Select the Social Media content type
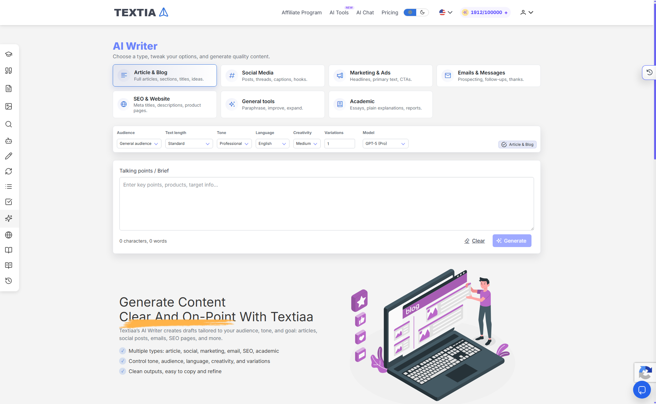 point(273,76)
